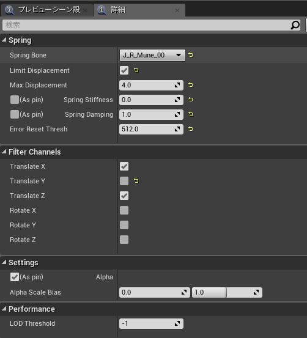The width and height of the screenshot is (307, 338).
Task: Click the info icon on the 詳細 tab
Action: [x=102, y=10]
